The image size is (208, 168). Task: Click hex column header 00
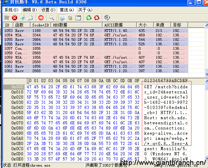tap(29, 81)
